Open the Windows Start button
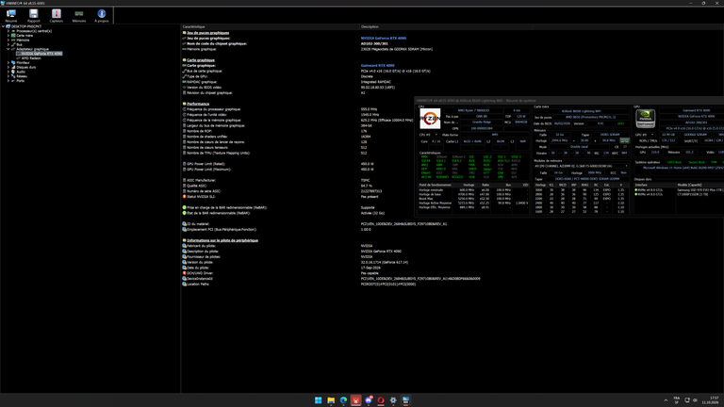 pyautogui.click(x=318, y=400)
